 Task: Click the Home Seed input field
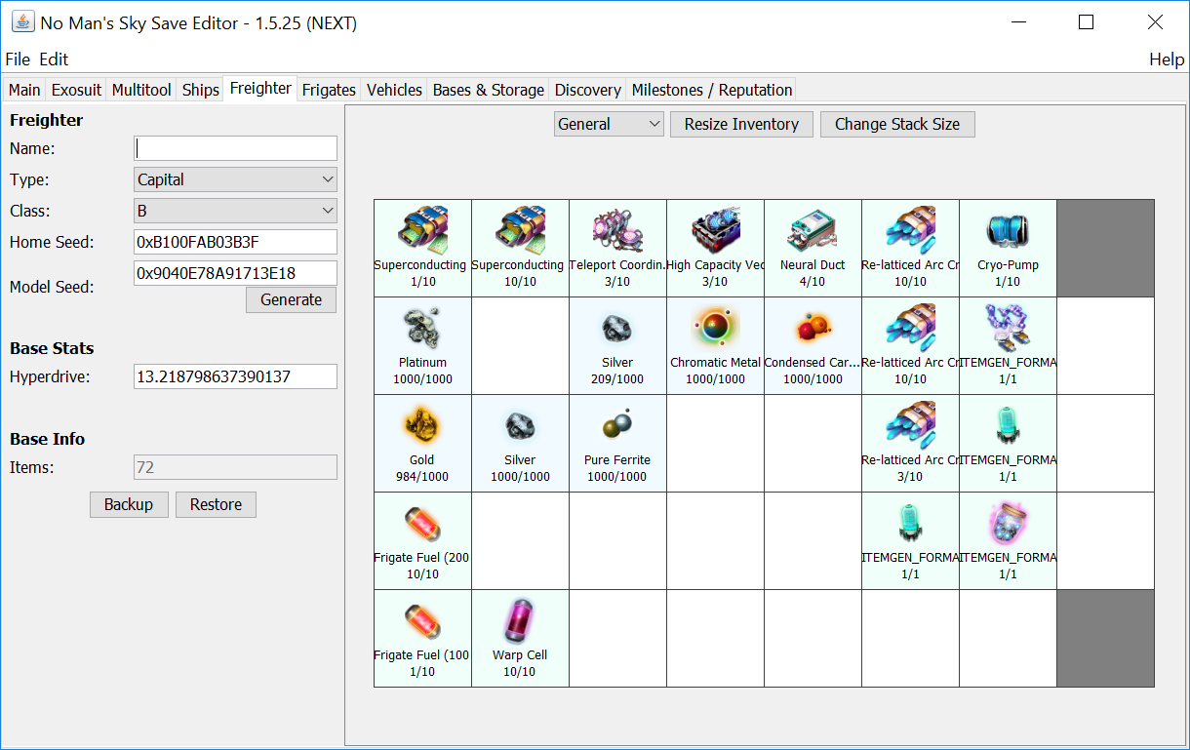tap(235, 242)
